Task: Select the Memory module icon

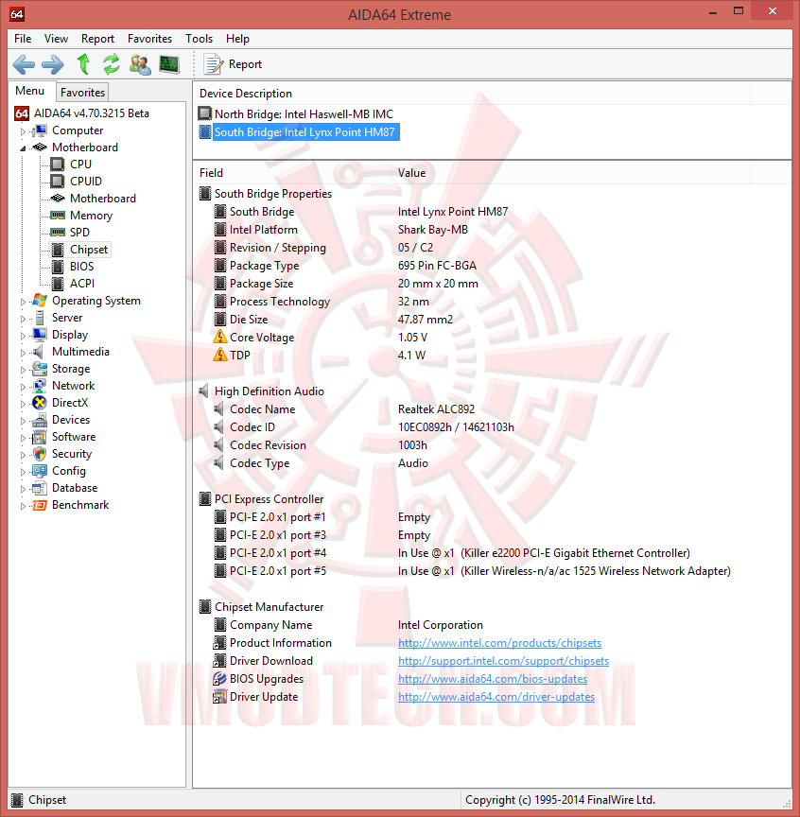Action: (x=58, y=216)
